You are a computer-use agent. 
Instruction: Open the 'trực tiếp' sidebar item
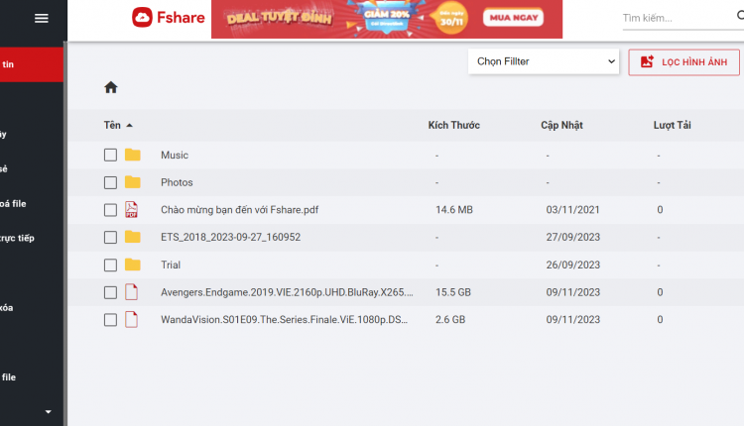pyautogui.click(x=18, y=238)
